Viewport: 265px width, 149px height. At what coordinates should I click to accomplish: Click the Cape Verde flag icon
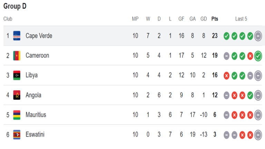[x=17, y=36]
